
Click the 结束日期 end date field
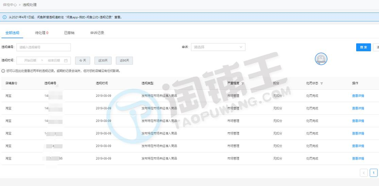point(54,61)
